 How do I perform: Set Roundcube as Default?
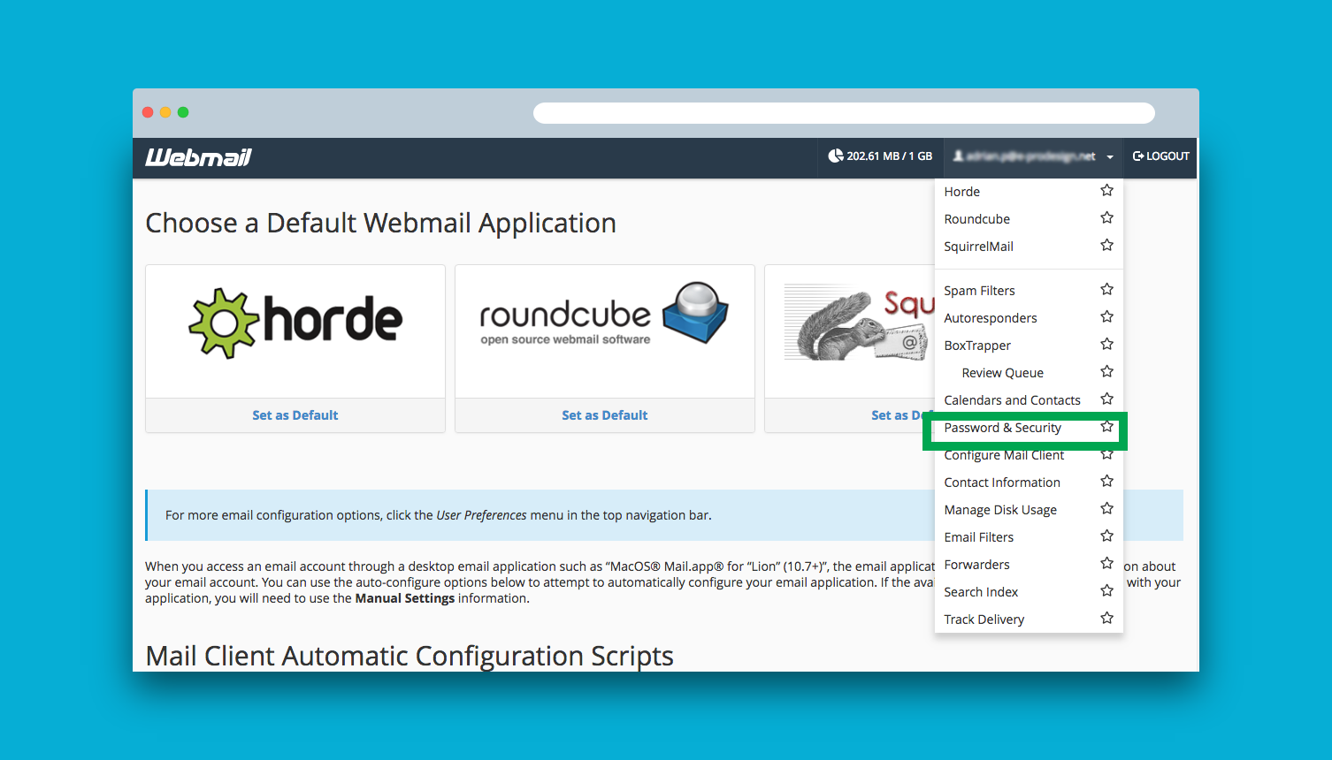coord(604,415)
